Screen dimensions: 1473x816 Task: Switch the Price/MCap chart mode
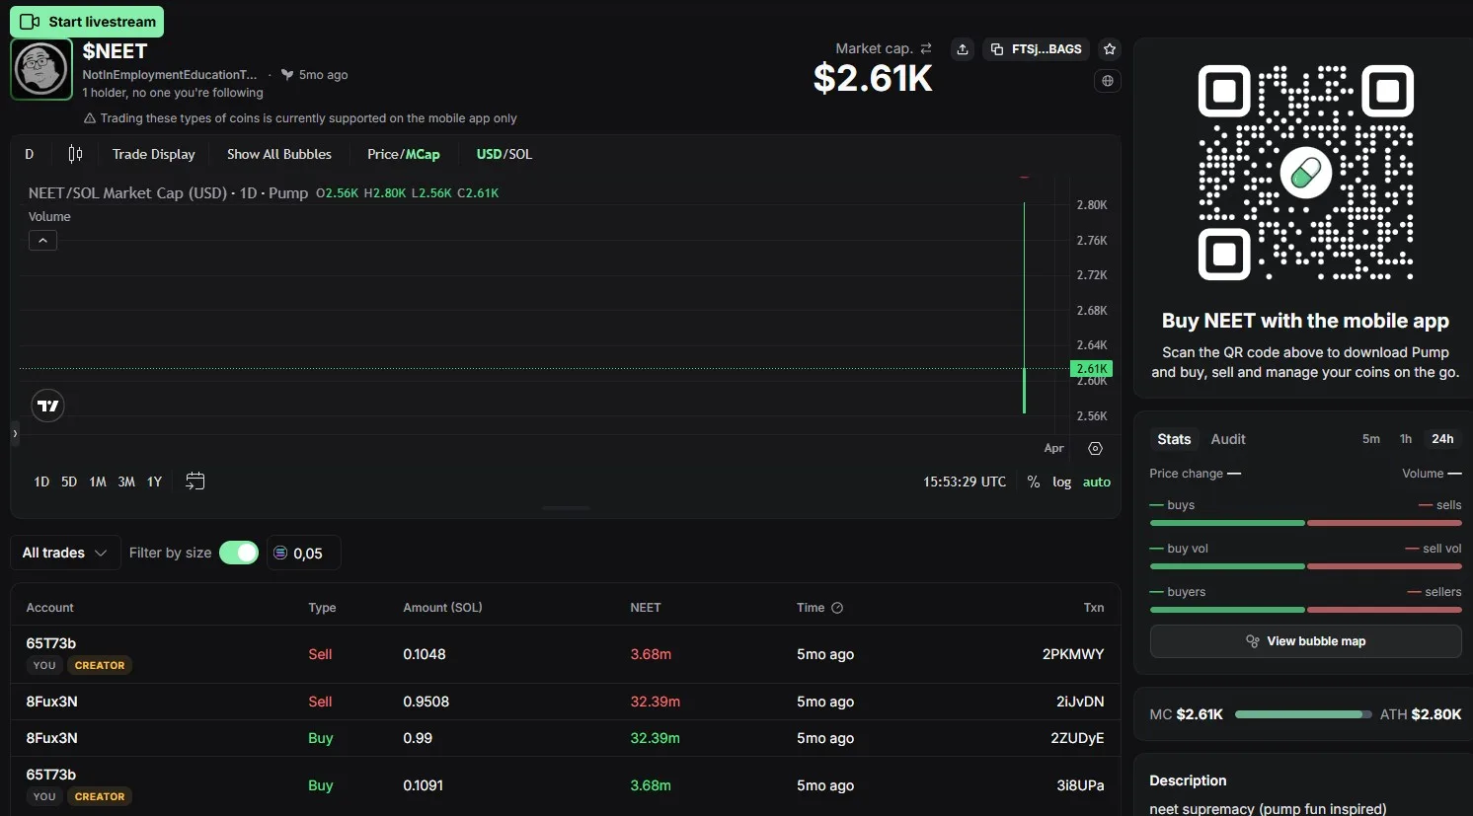point(404,154)
